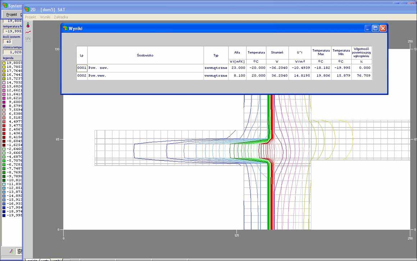Click Alfa value 23.000
The height and width of the screenshot is (261, 417).
click(x=237, y=68)
